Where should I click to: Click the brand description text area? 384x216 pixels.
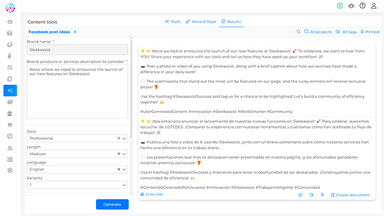click(x=77, y=91)
